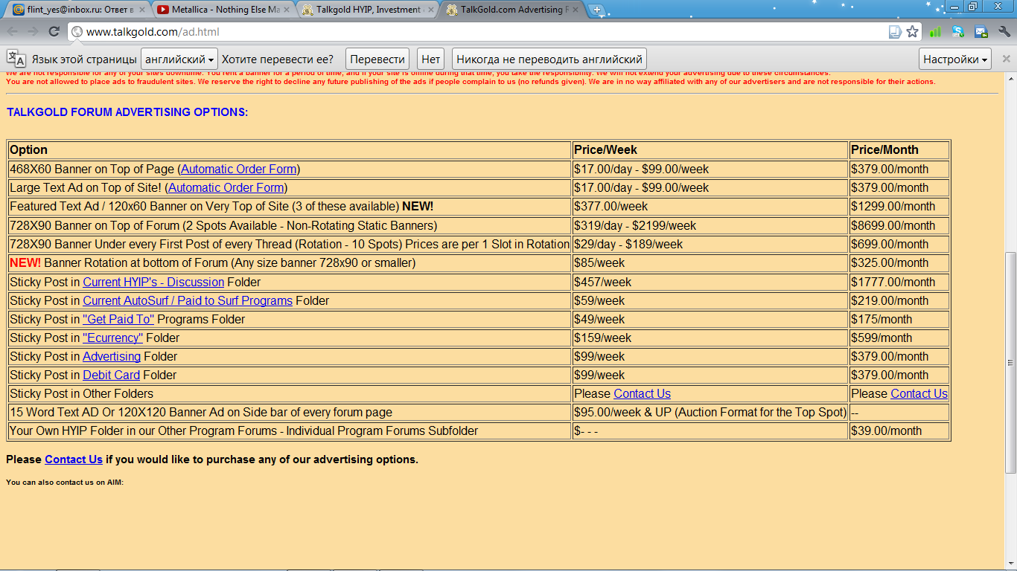This screenshot has height=571, width=1017.
Task: Click the Перевести button
Action: pyautogui.click(x=377, y=59)
